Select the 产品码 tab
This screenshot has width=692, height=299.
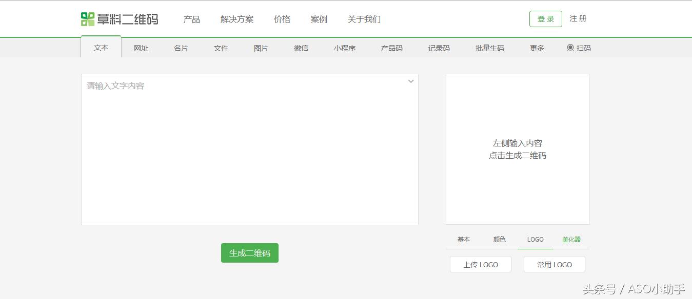[x=391, y=48]
